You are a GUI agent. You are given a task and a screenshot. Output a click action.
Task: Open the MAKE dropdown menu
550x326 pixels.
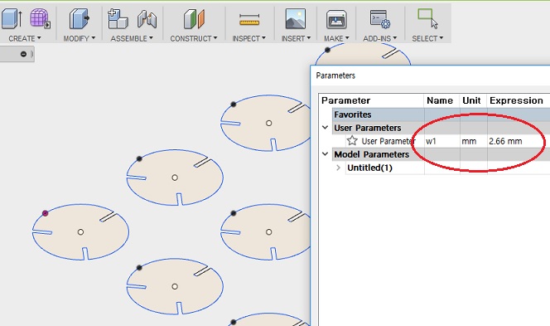pyautogui.click(x=336, y=38)
